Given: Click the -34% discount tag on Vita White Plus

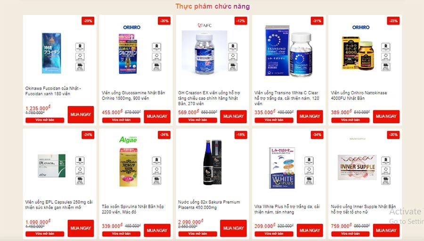Looking at the screenshot, I should tap(317, 134).
